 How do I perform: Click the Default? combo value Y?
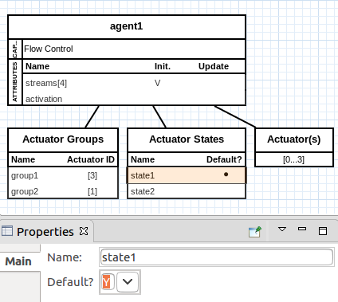click(107, 282)
